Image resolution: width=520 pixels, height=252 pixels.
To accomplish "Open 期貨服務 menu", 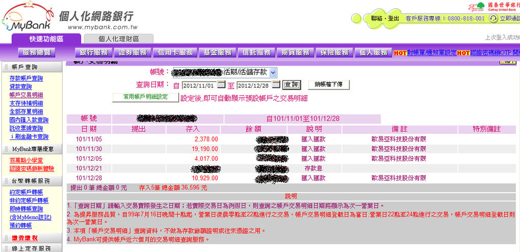I will click(x=295, y=53).
